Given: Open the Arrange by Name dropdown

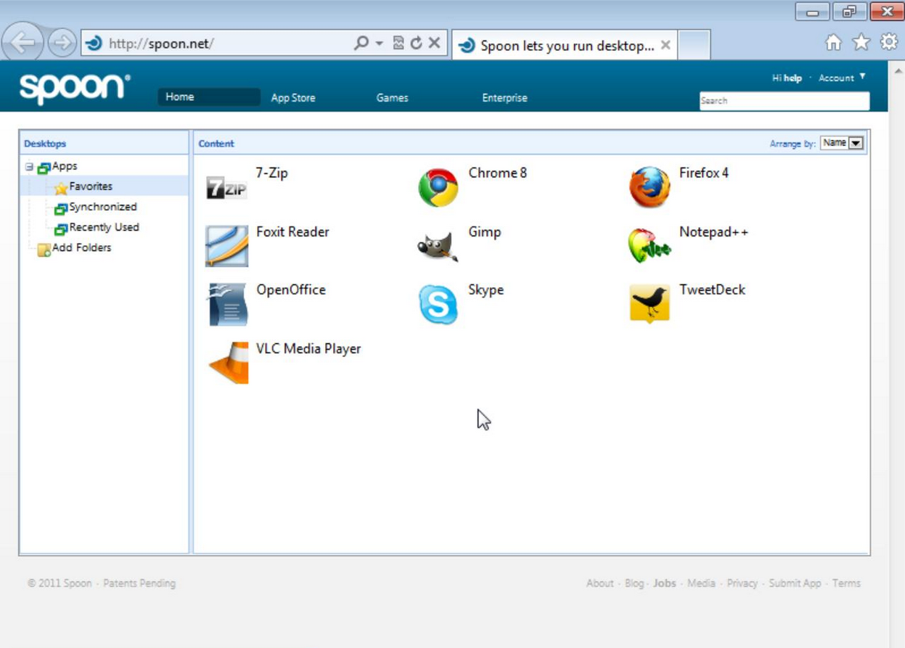Looking at the screenshot, I should [x=842, y=143].
